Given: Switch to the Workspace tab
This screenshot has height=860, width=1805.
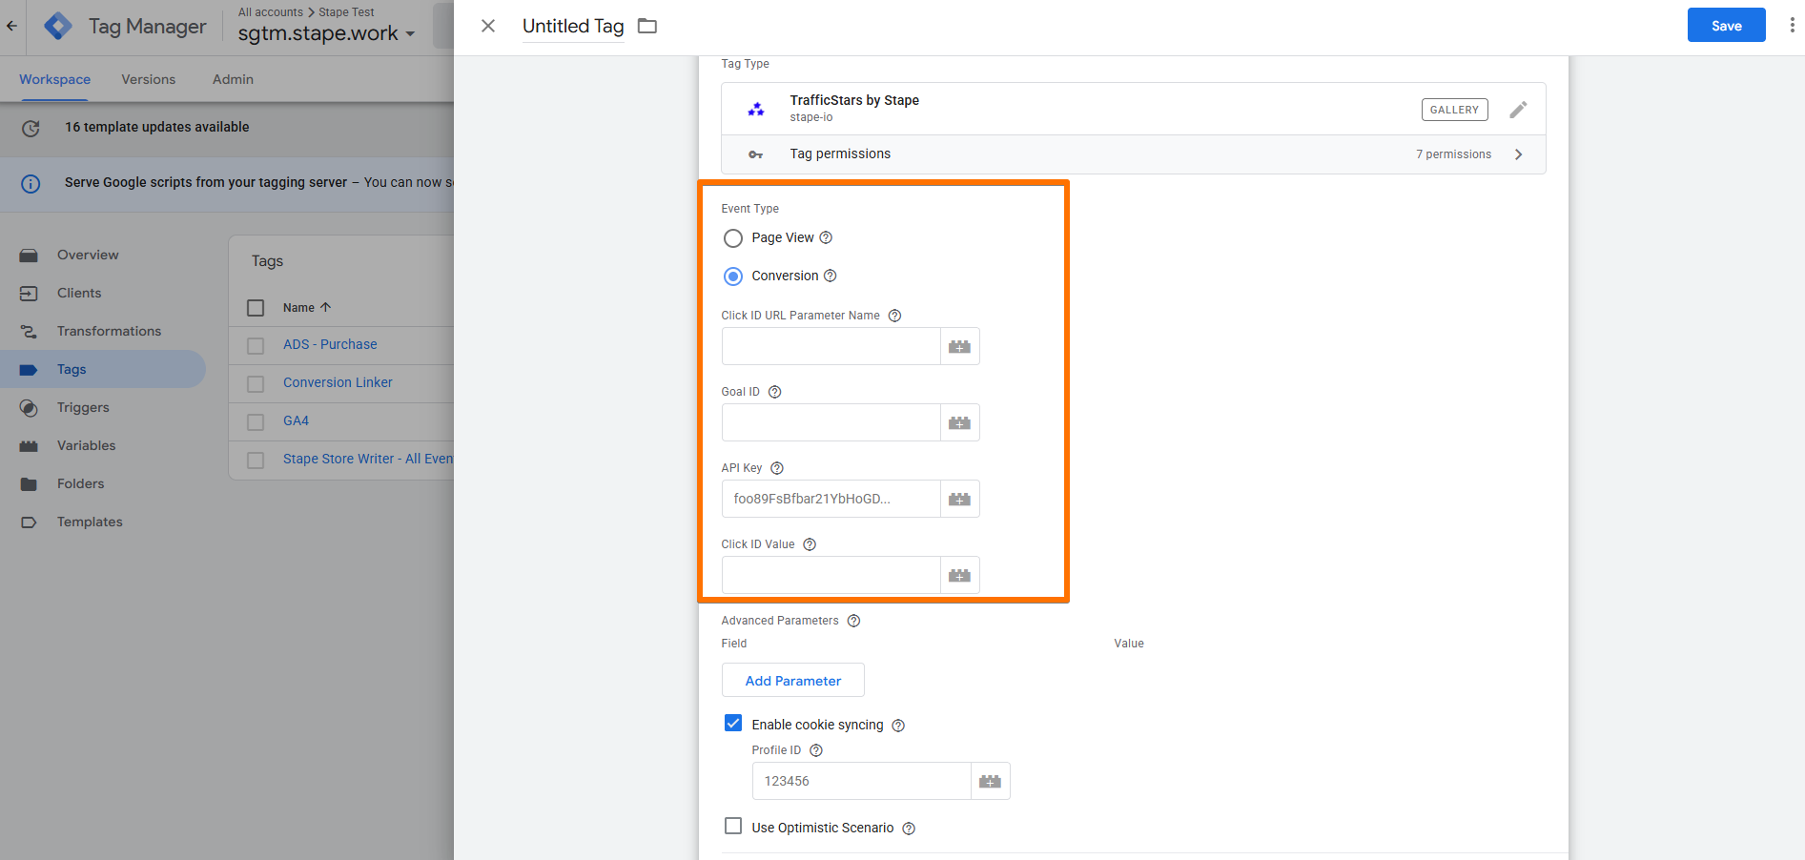Looking at the screenshot, I should 54,79.
